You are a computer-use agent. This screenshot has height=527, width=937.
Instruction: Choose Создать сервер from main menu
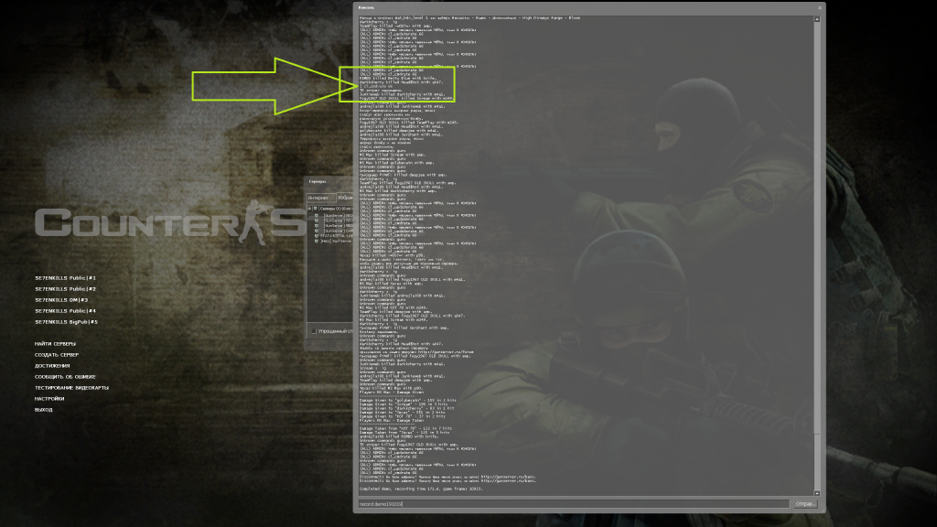coord(57,354)
